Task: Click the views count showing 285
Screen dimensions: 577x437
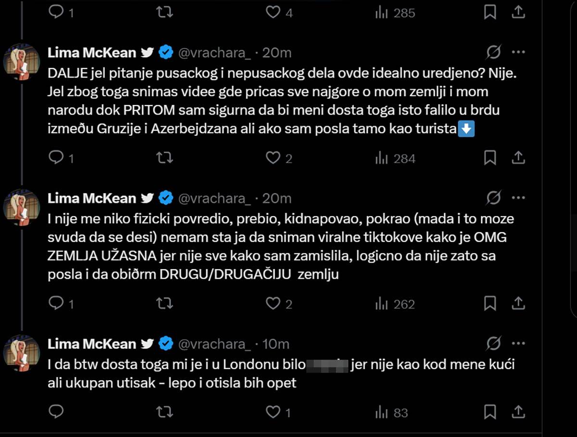Action: coord(395,13)
